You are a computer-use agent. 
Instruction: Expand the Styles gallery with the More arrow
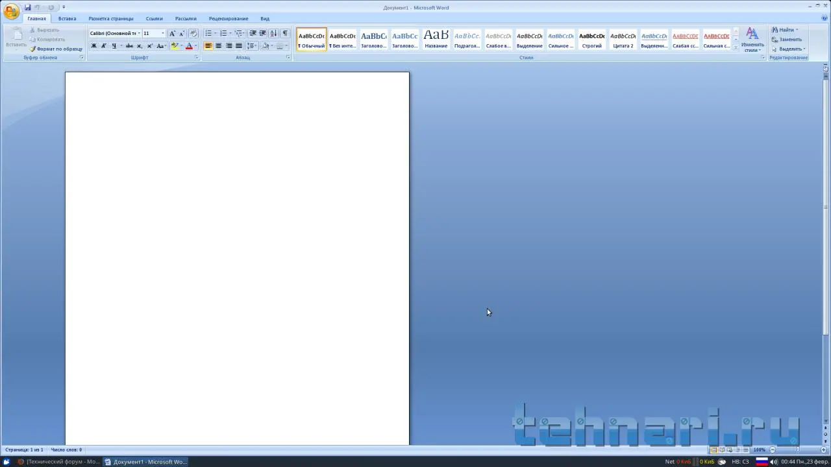(736, 48)
